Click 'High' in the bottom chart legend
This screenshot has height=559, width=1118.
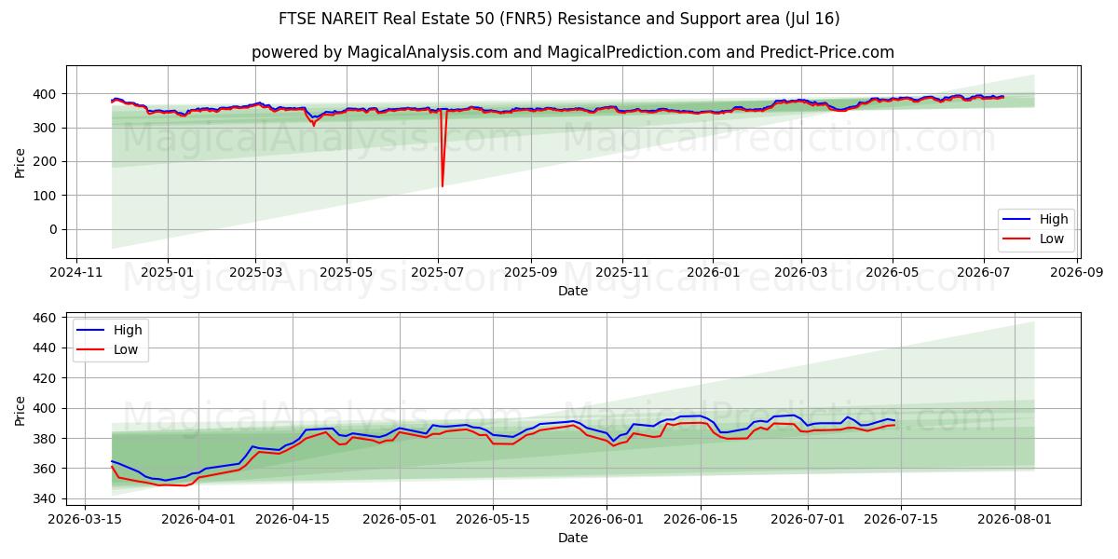[x=128, y=330]
